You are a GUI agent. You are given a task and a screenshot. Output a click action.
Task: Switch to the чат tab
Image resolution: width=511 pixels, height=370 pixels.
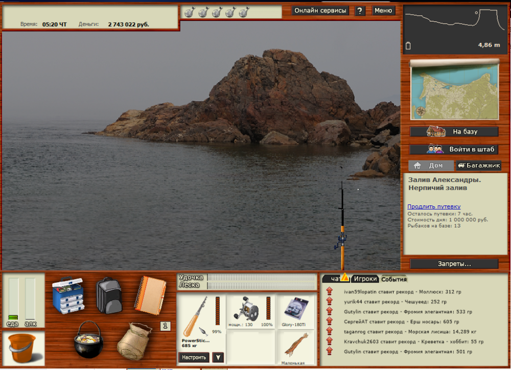335,279
